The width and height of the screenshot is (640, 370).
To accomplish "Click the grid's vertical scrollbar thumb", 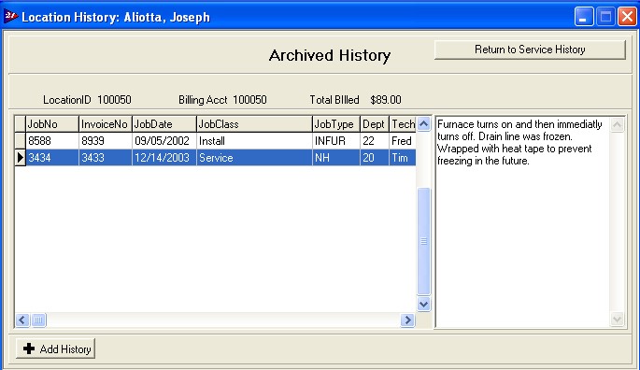I will point(423,241).
